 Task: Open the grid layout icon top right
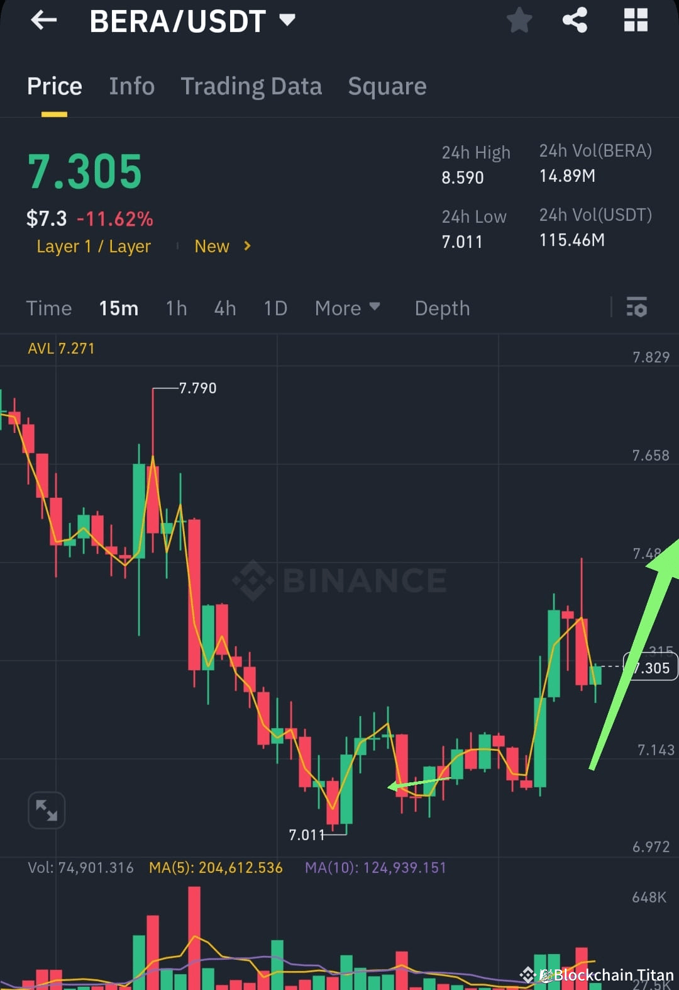coord(635,20)
